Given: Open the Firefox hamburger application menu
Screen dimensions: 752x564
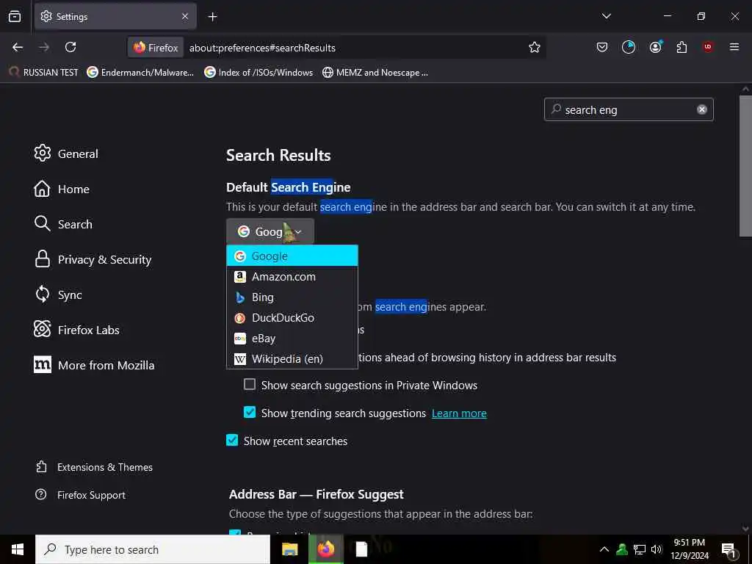Looking at the screenshot, I should [x=734, y=47].
